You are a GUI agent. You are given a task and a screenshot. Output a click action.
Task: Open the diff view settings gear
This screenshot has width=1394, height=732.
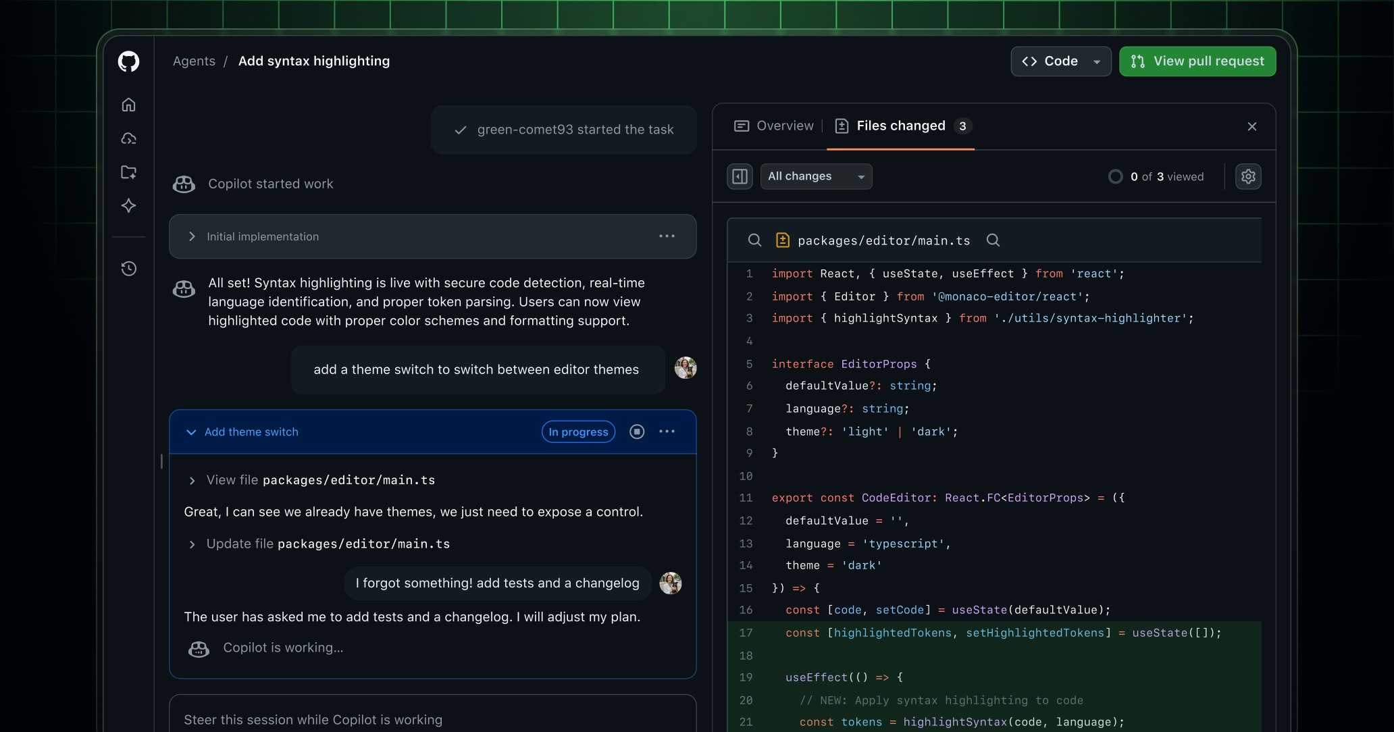click(1248, 176)
